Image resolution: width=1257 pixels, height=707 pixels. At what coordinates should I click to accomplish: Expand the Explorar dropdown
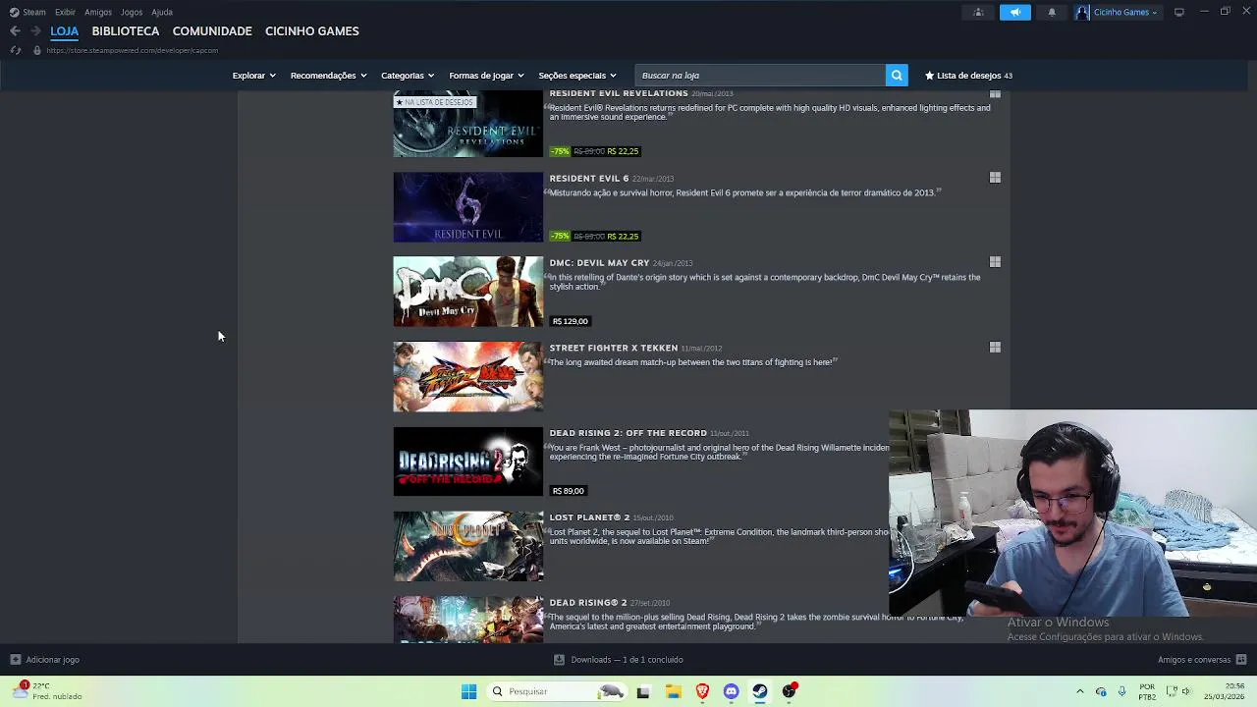tap(253, 76)
